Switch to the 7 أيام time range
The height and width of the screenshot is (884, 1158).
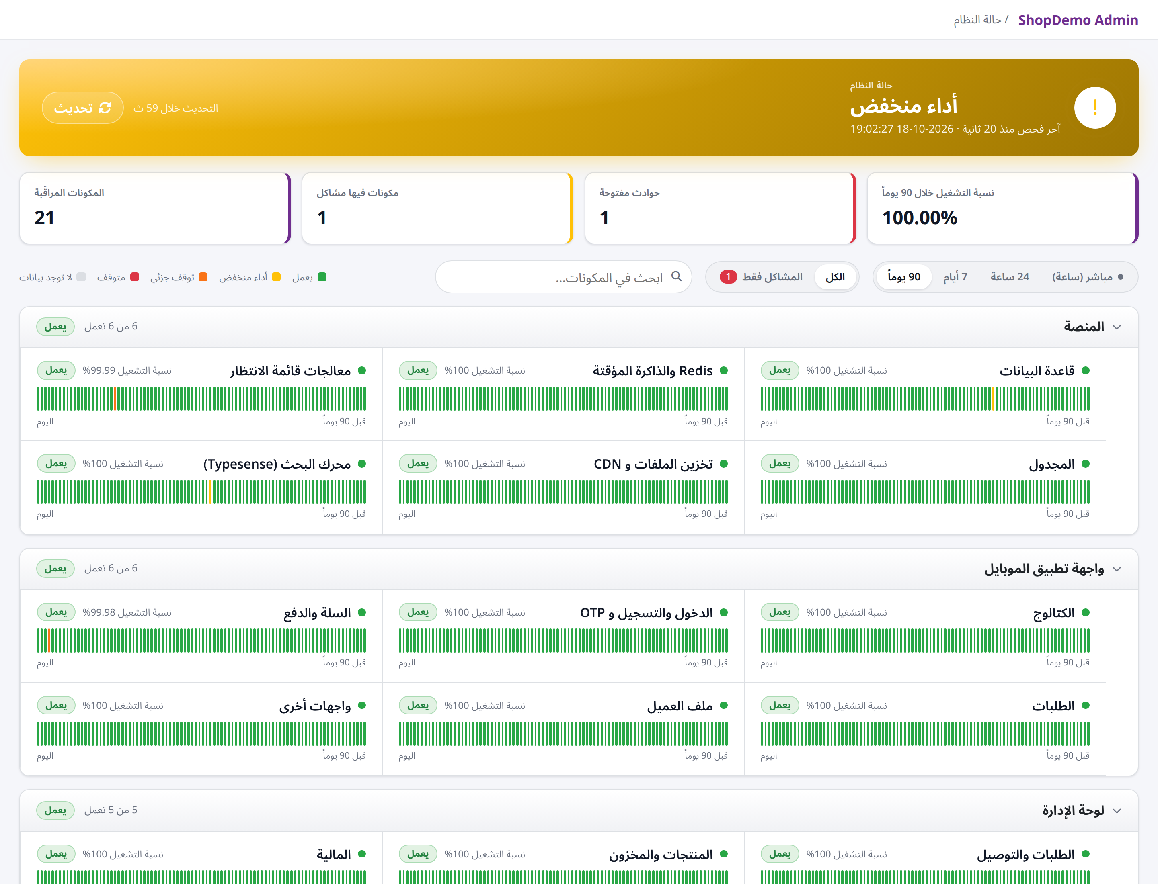coord(955,277)
